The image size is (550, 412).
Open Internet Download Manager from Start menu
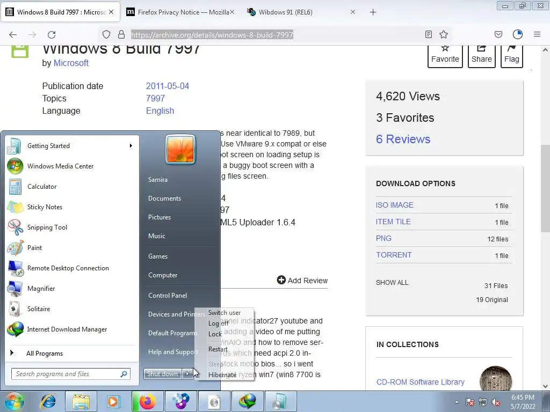[72, 329]
